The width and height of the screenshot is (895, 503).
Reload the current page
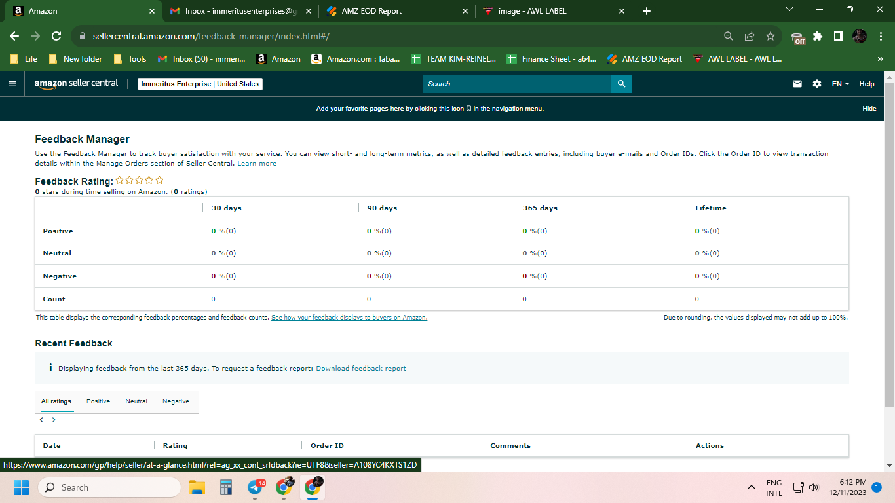56,36
